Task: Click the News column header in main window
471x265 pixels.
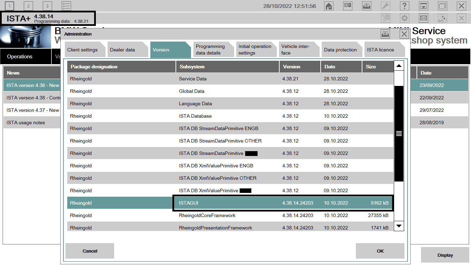Action: [x=32, y=73]
